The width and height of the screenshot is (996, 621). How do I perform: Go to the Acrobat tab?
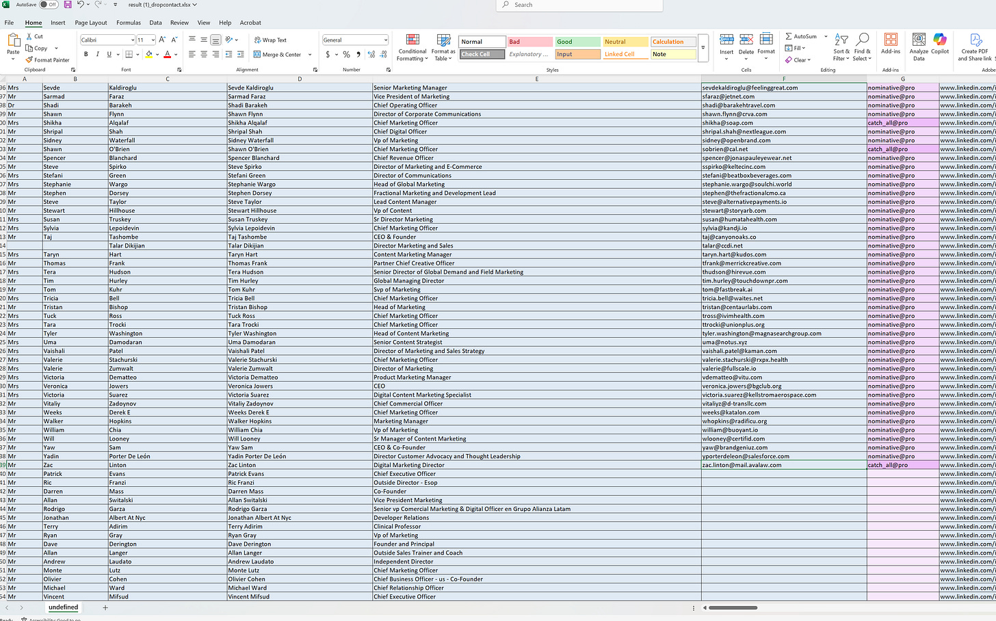(250, 23)
